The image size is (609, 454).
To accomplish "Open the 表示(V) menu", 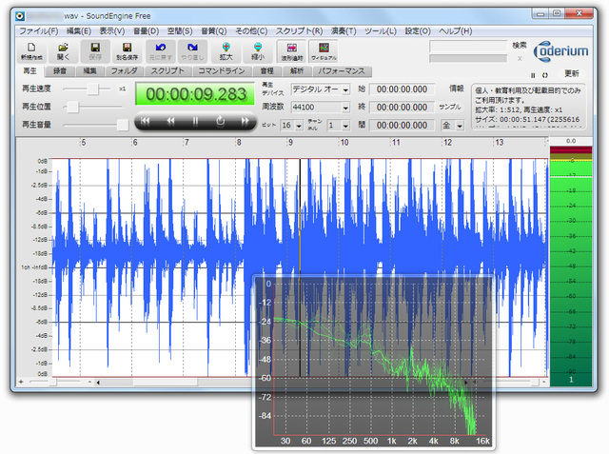I will (x=112, y=31).
